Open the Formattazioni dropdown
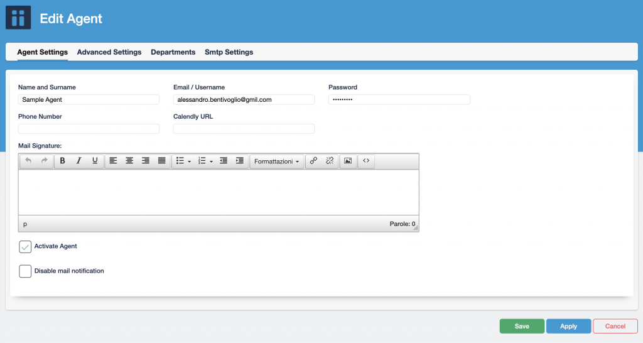The image size is (643, 343). click(276, 161)
